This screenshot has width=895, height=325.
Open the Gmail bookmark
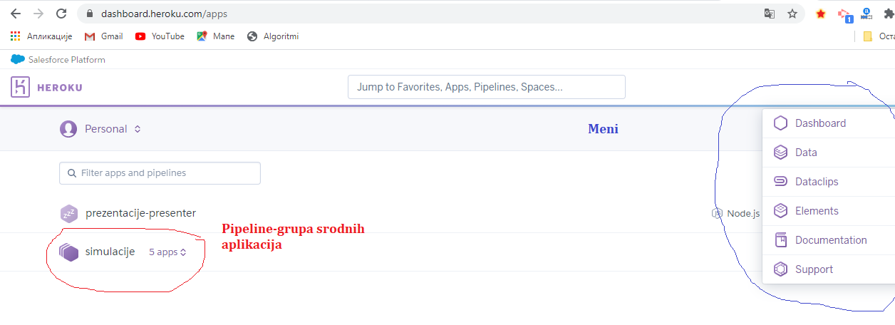pyautogui.click(x=104, y=36)
